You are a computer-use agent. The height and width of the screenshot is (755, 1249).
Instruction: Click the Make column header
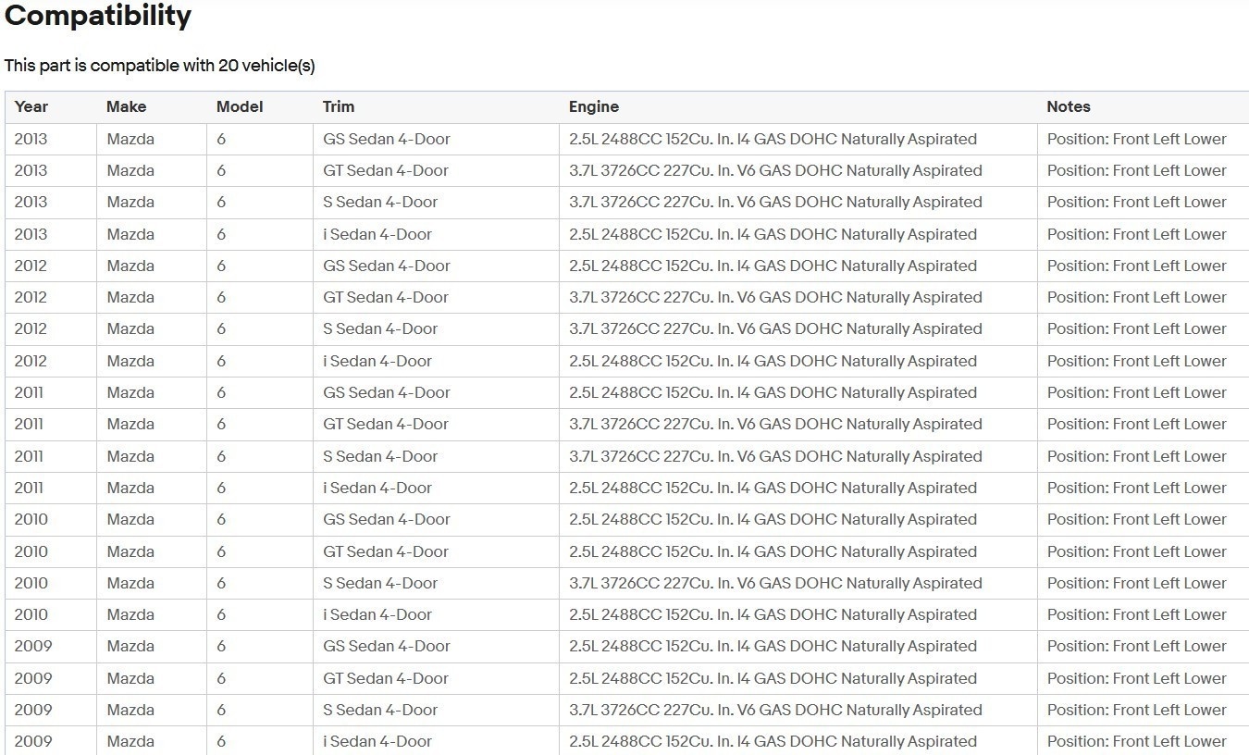point(126,106)
